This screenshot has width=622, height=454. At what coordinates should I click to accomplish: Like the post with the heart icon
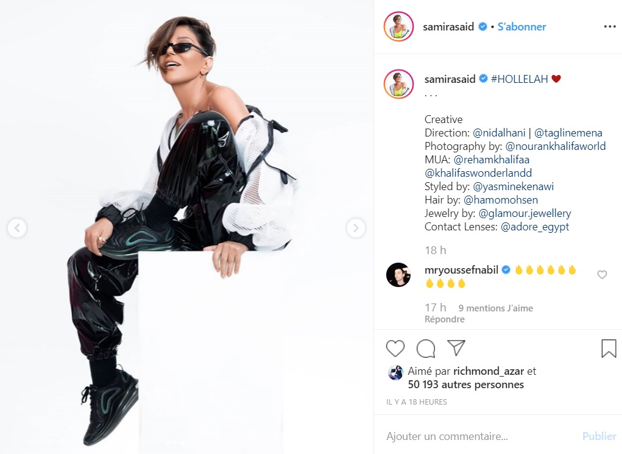pos(395,349)
